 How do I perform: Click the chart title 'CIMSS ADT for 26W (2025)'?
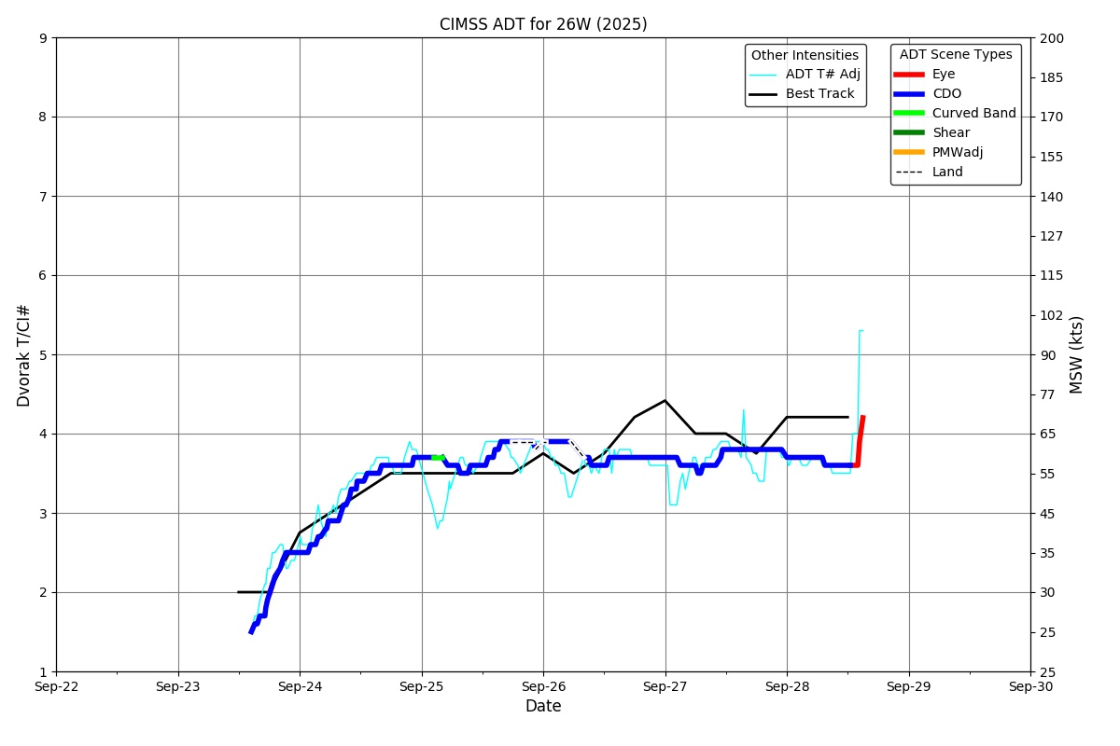pos(543,24)
